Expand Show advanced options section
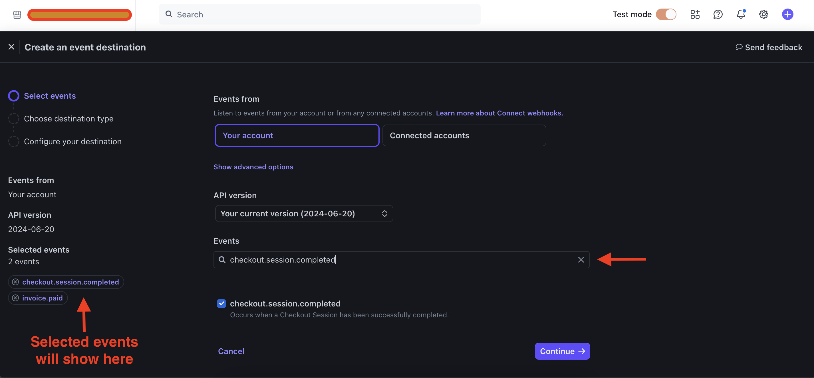The width and height of the screenshot is (814, 378). tap(253, 167)
